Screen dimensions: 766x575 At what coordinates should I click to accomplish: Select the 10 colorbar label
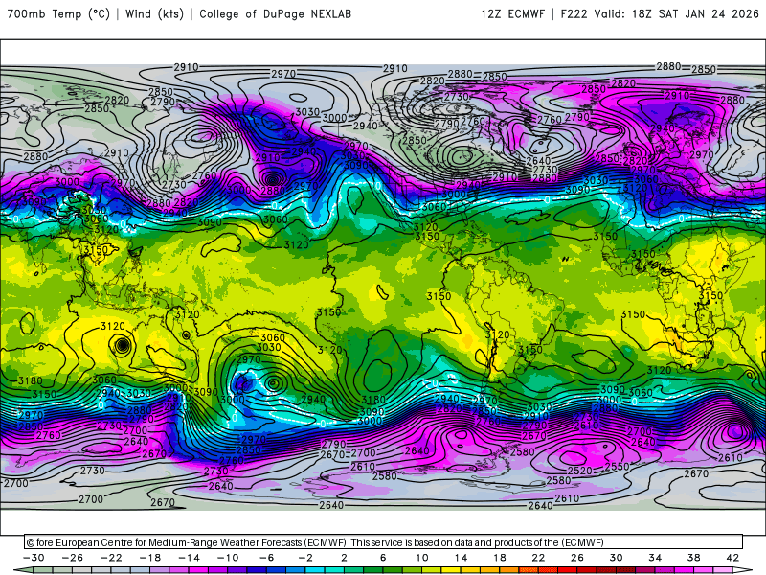[421, 558]
